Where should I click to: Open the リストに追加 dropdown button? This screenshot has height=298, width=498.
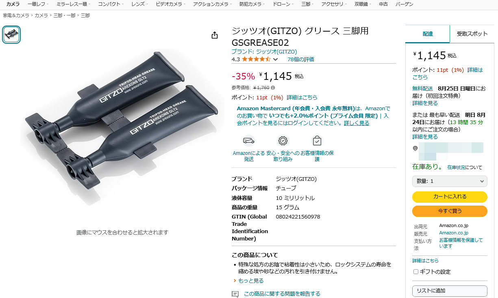[x=450, y=291]
